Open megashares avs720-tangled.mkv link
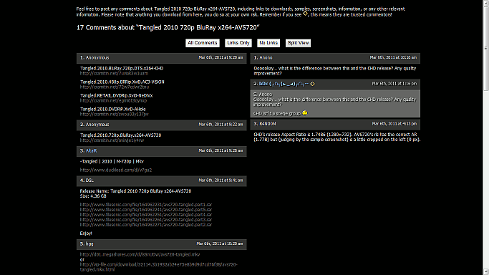 pyautogui.click(x=140, y=255)
